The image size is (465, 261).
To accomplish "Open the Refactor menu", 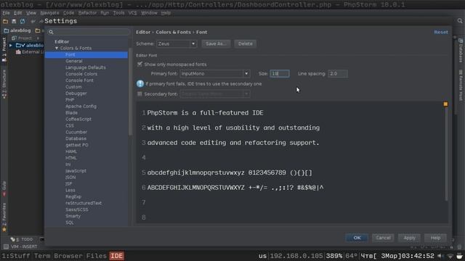I will tap(87, 13).
